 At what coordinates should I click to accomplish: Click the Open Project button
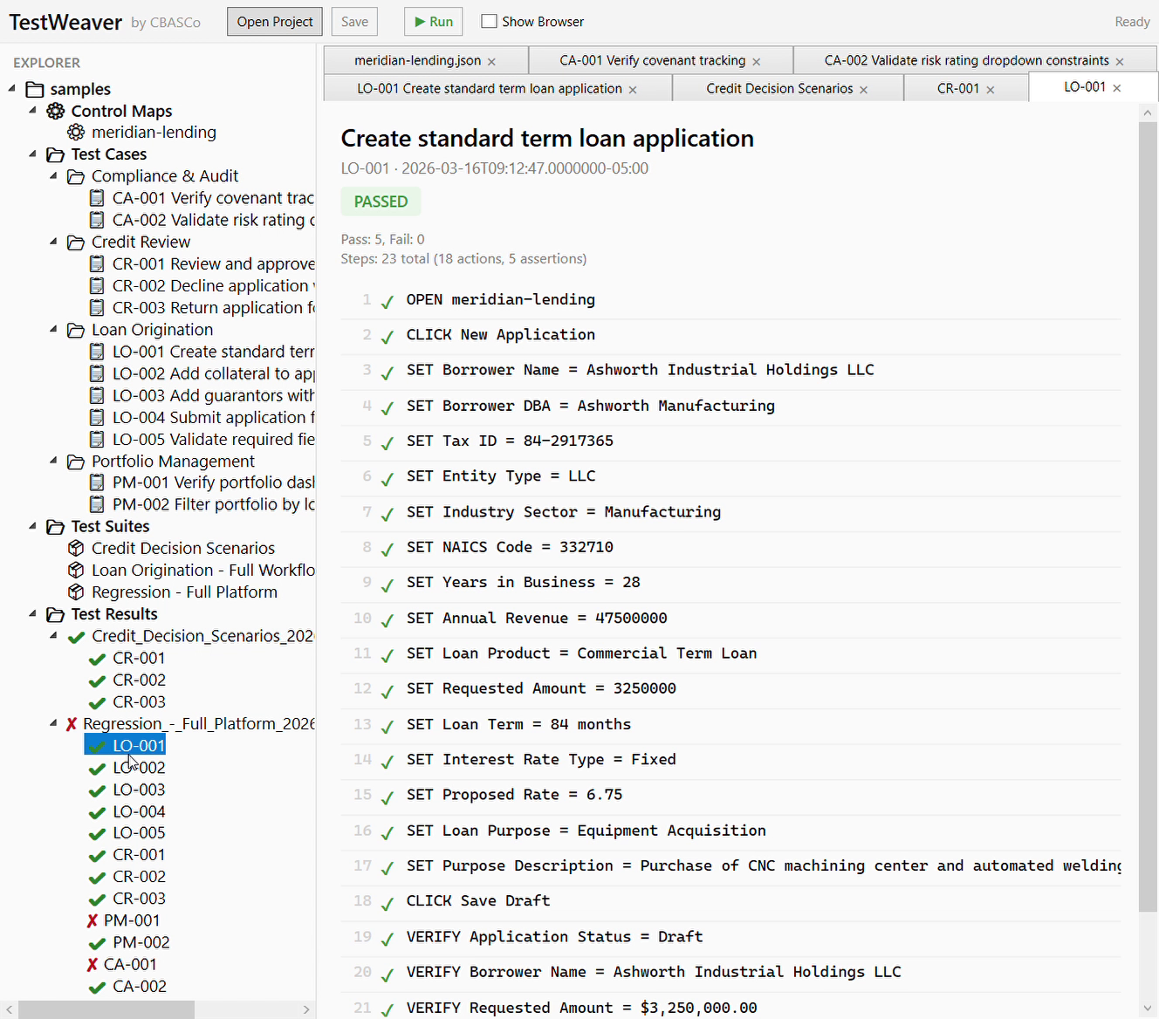[274, 21]
